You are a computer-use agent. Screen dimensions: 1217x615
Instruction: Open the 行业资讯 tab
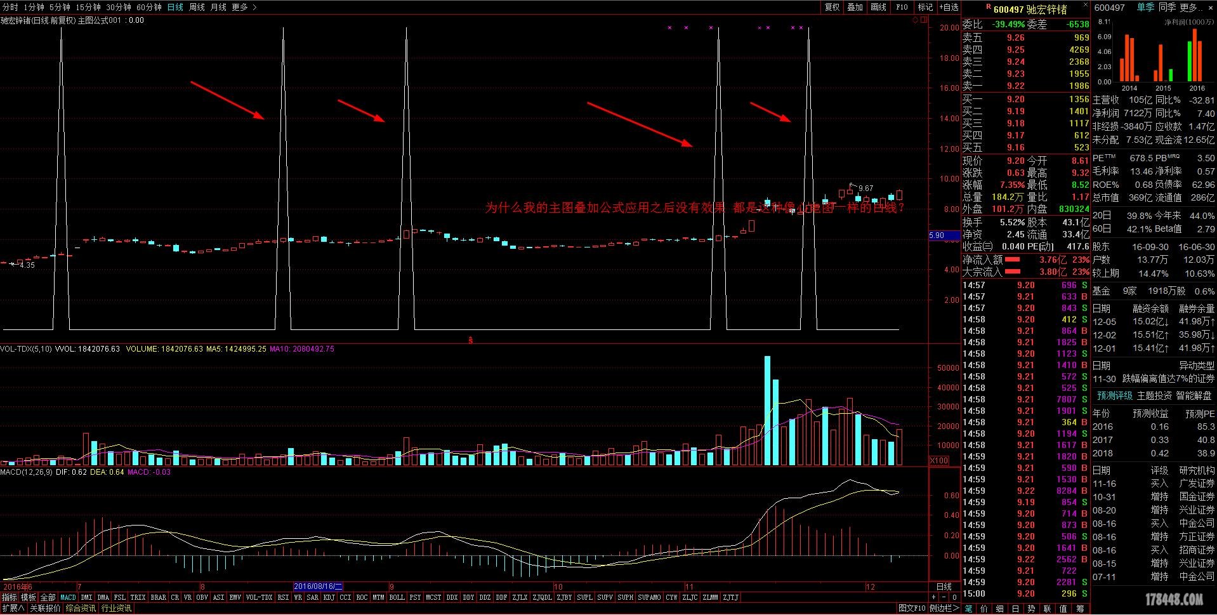click(x=116, y=608)
